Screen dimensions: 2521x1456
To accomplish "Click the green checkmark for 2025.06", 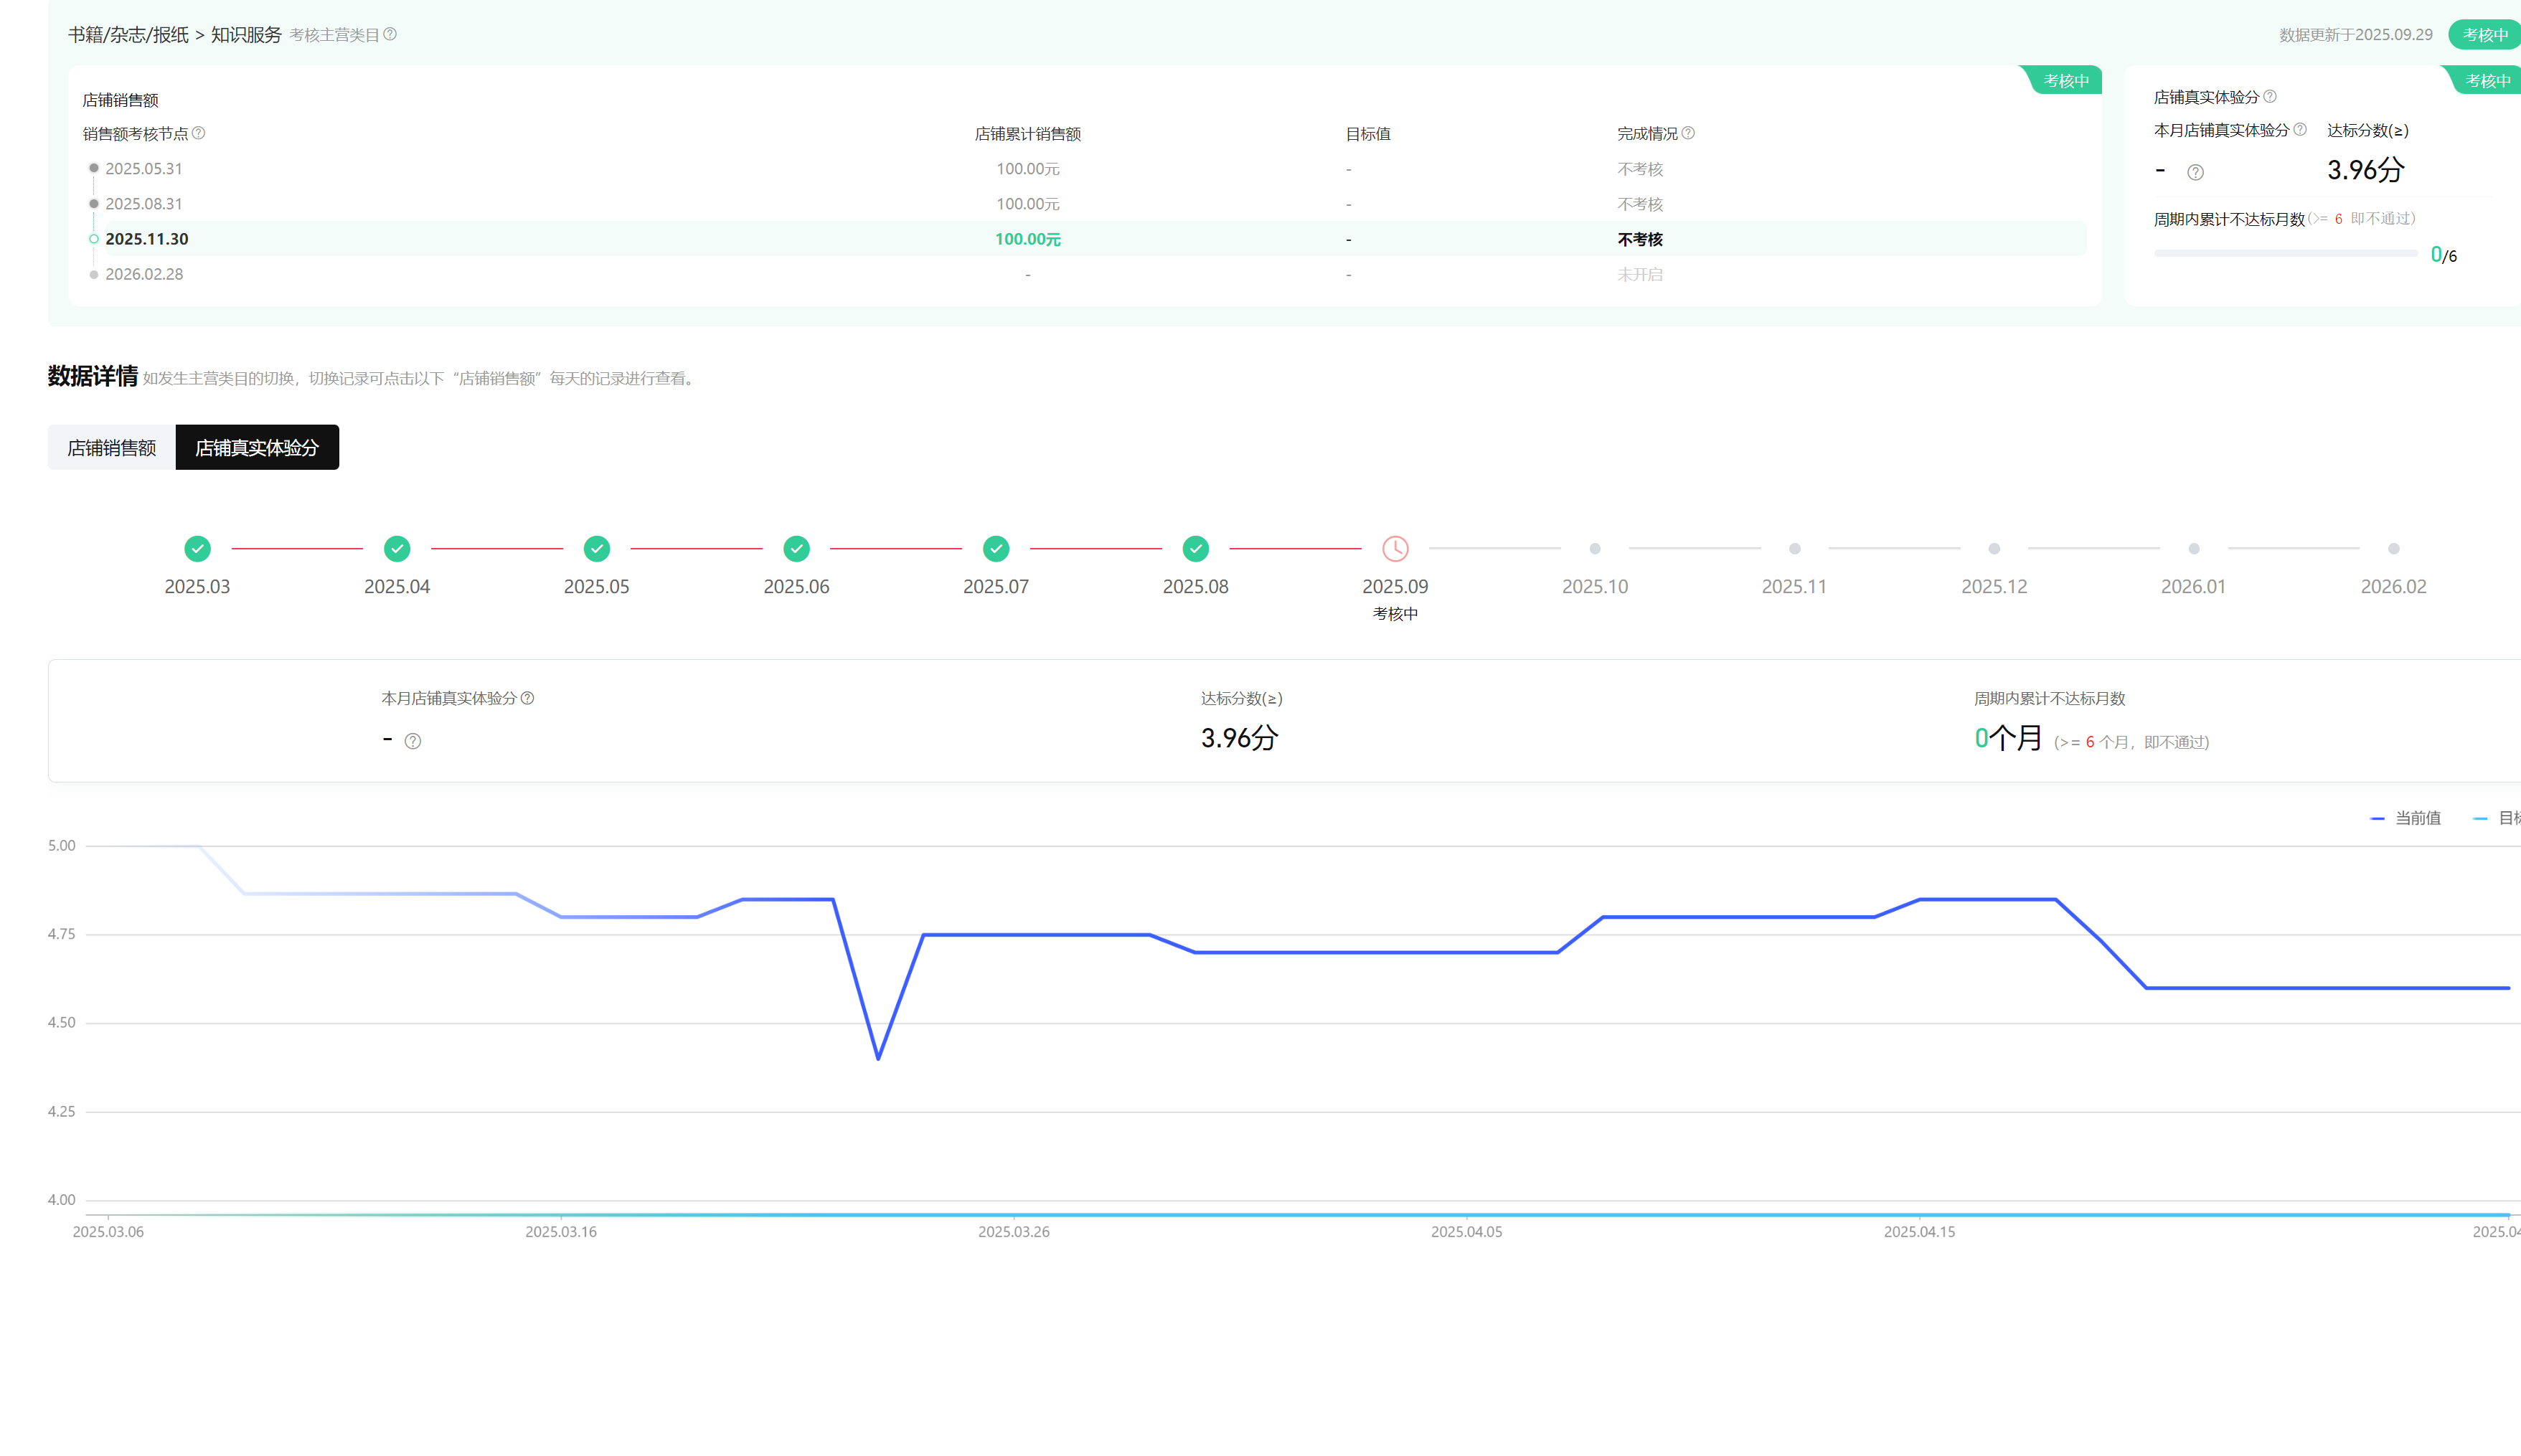I will click(x=796, y=548).
